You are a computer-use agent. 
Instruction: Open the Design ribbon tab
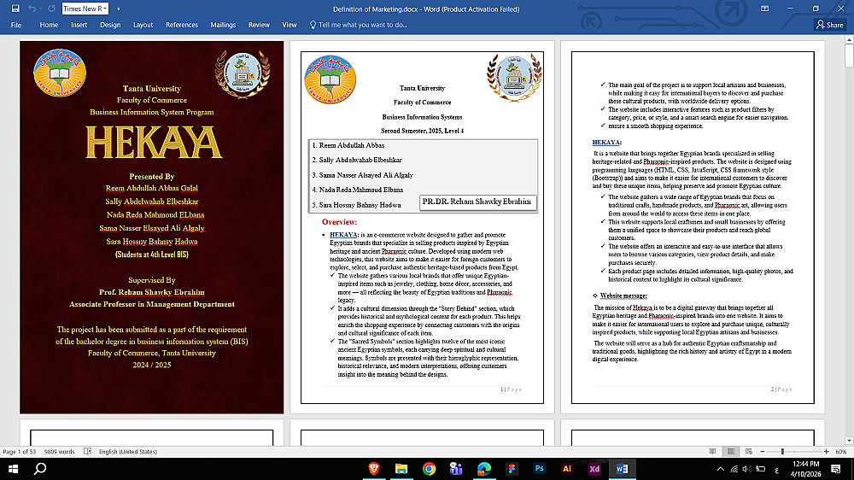click(x=110, y=25)
